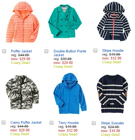Tick the Double-Button Ponte Jacket checkbox

pos(46,51)
